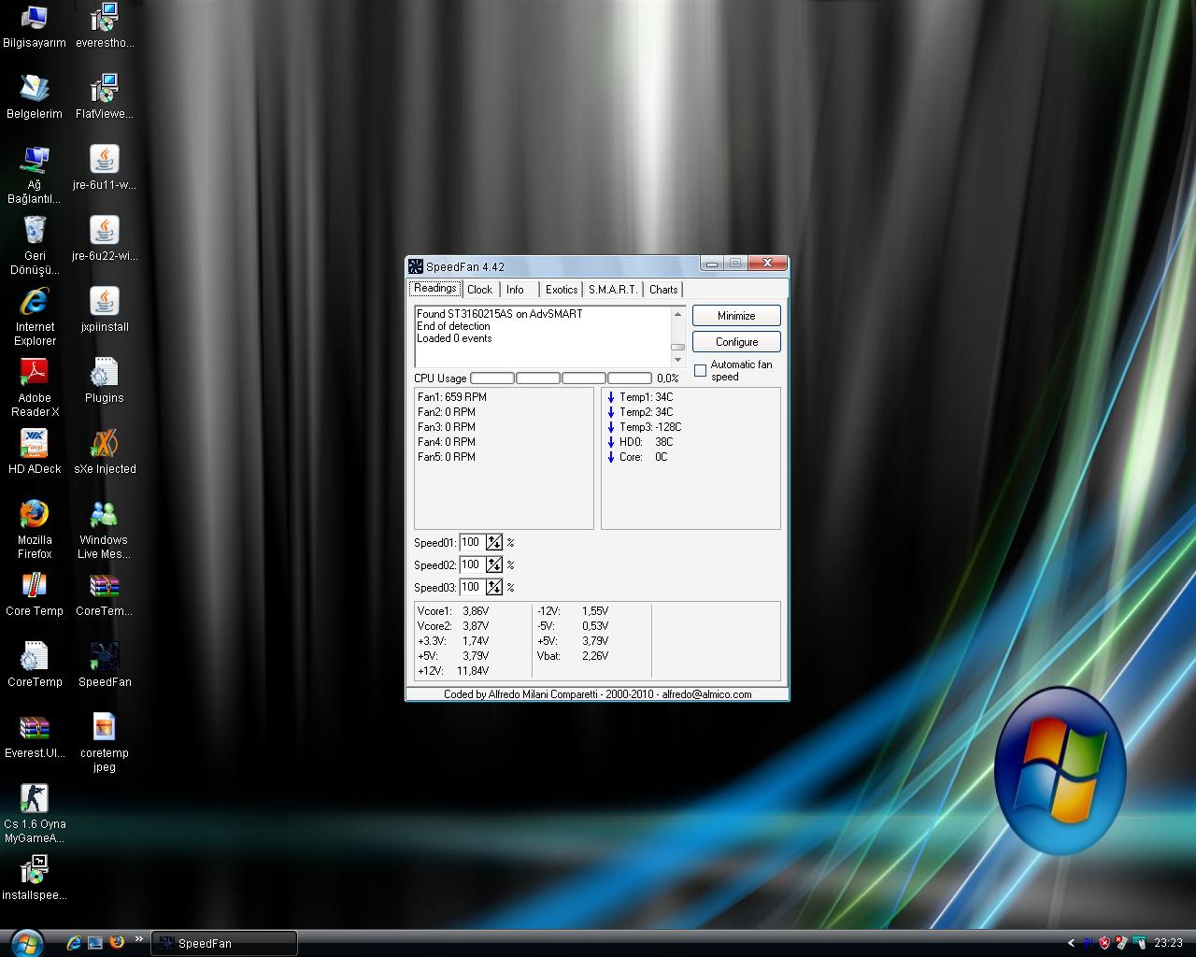
Task: Launch SpeedFan from the desktop icon
Action: (x=105, y=665)
